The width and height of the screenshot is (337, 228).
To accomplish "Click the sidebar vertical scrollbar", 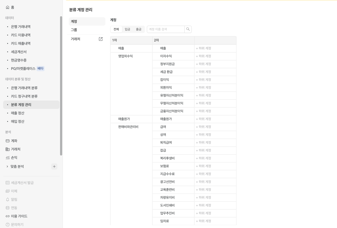I will pyautogui.click(x=61, y=86).
